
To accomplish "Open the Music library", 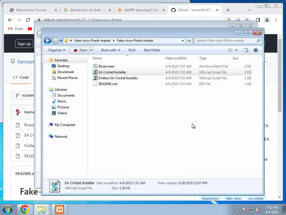I will pyautogui.click(x=62, y=101).
